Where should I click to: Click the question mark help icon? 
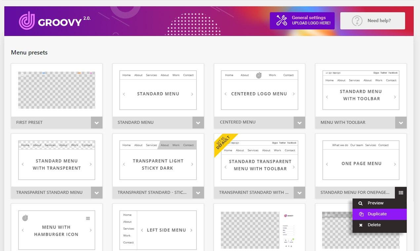click(357, 21)
